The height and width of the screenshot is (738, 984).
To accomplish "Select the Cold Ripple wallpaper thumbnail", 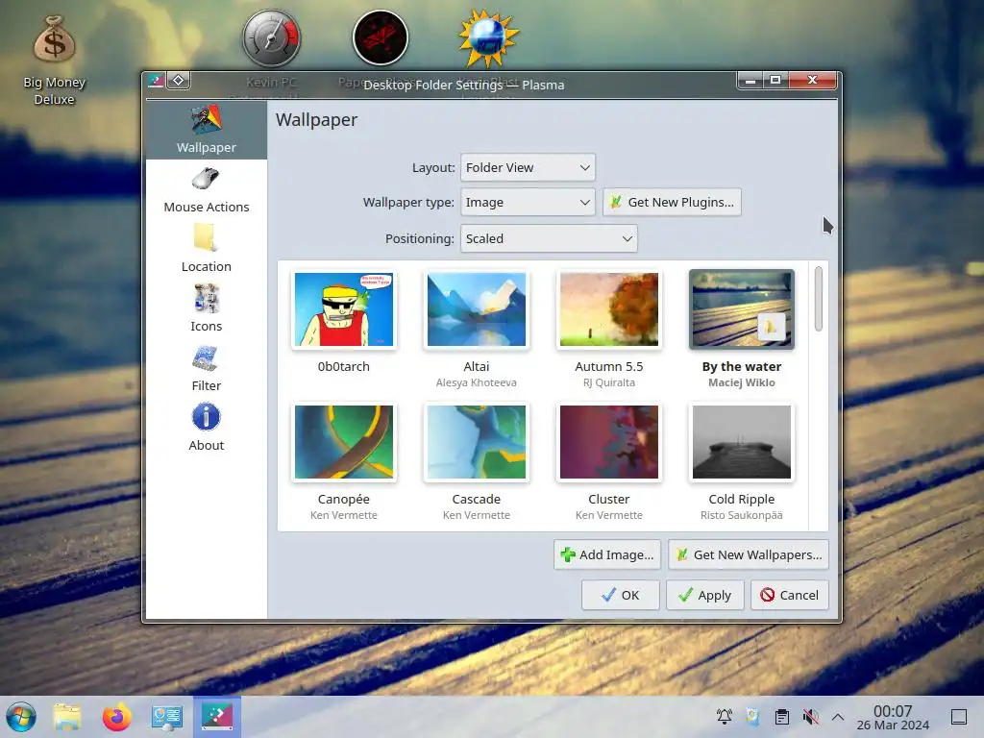I will [741, 442].
